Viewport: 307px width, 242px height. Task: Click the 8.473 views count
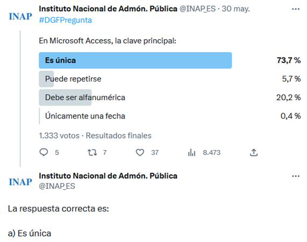(x=212, y=152)
